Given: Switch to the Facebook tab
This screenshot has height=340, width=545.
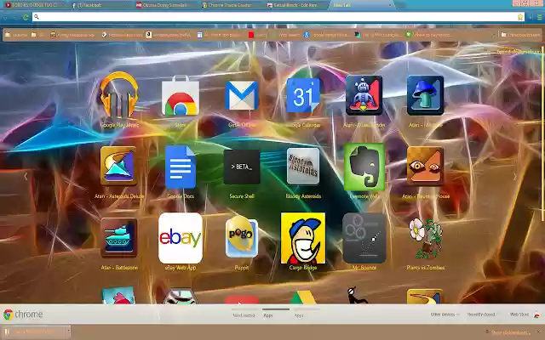Looking at the screenshot, I should [x=100, y=5].
